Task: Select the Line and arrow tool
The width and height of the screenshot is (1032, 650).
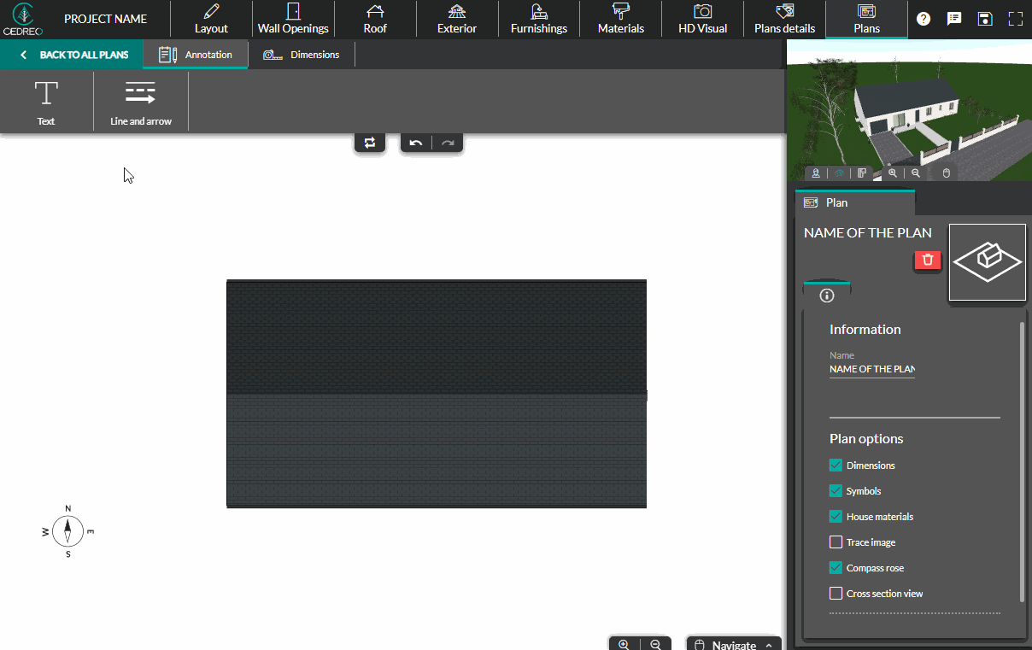Action: [140, 100]
